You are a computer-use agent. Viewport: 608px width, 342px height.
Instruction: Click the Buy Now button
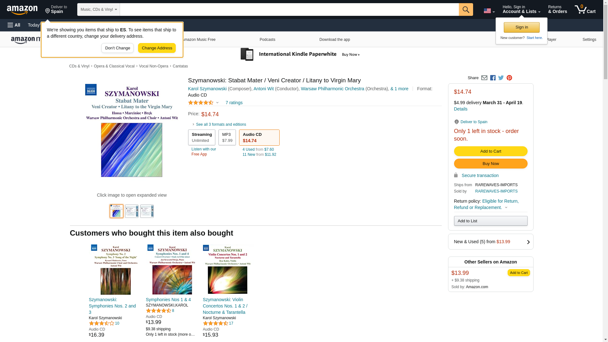click(491, 164)
